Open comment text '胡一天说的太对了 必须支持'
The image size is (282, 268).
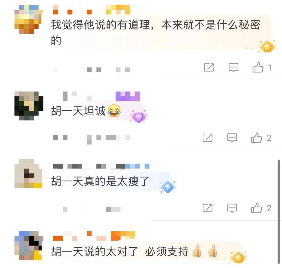pos(134,251)
